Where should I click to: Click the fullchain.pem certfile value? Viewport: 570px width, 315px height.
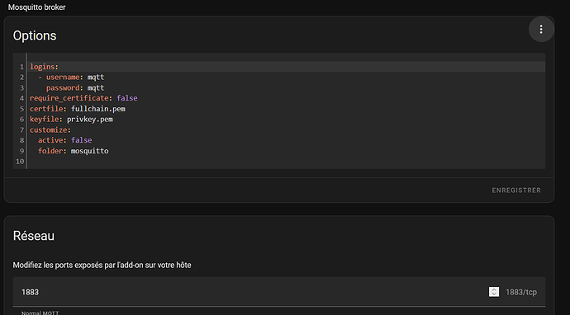click(98, 109)
